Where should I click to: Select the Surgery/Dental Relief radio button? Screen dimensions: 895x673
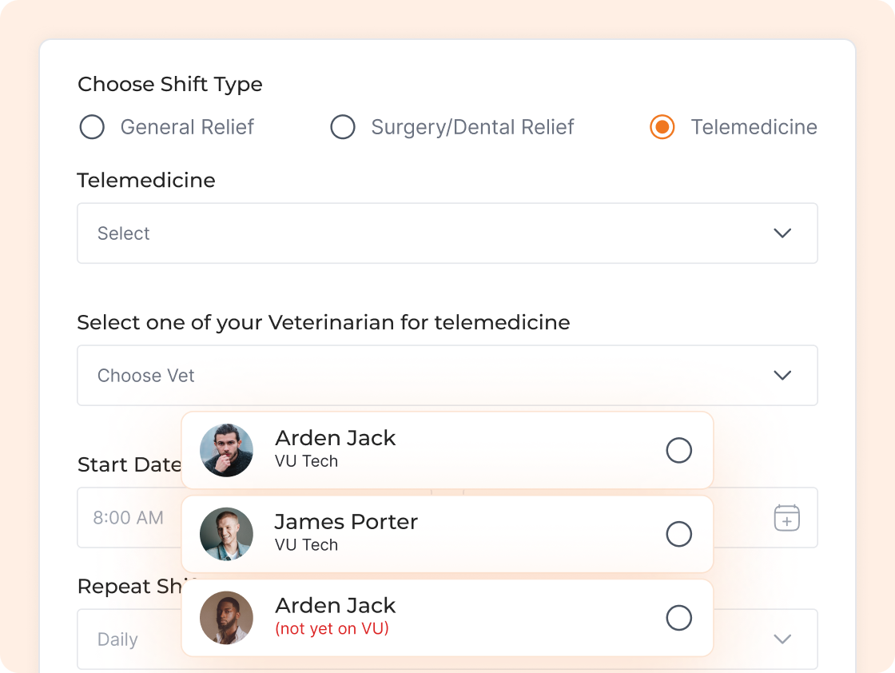343,127
